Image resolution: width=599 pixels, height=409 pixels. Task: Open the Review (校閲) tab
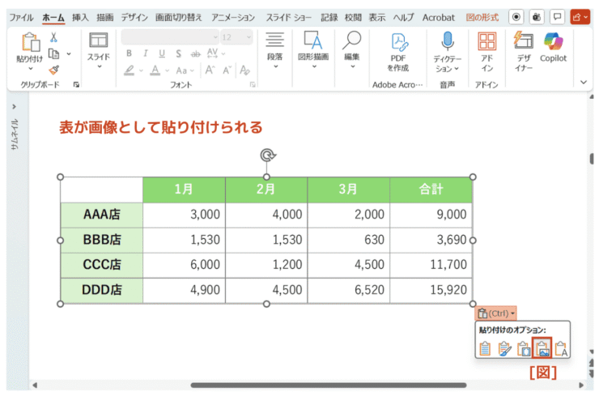point(353,18)
